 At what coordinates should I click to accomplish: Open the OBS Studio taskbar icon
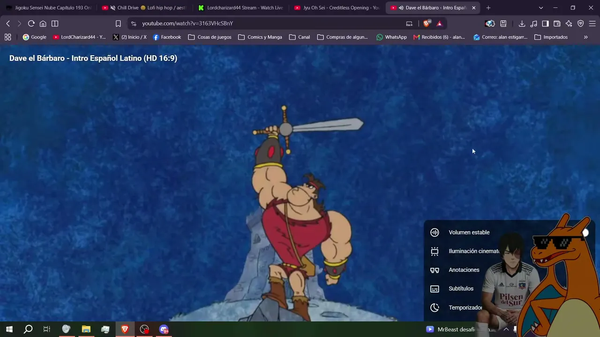pyautogui.click(x=144, y=330)
